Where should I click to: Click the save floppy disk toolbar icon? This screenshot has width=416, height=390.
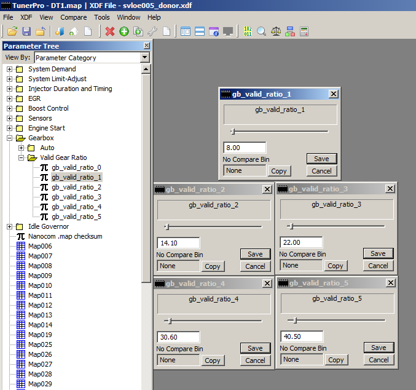tap(26, 31)
